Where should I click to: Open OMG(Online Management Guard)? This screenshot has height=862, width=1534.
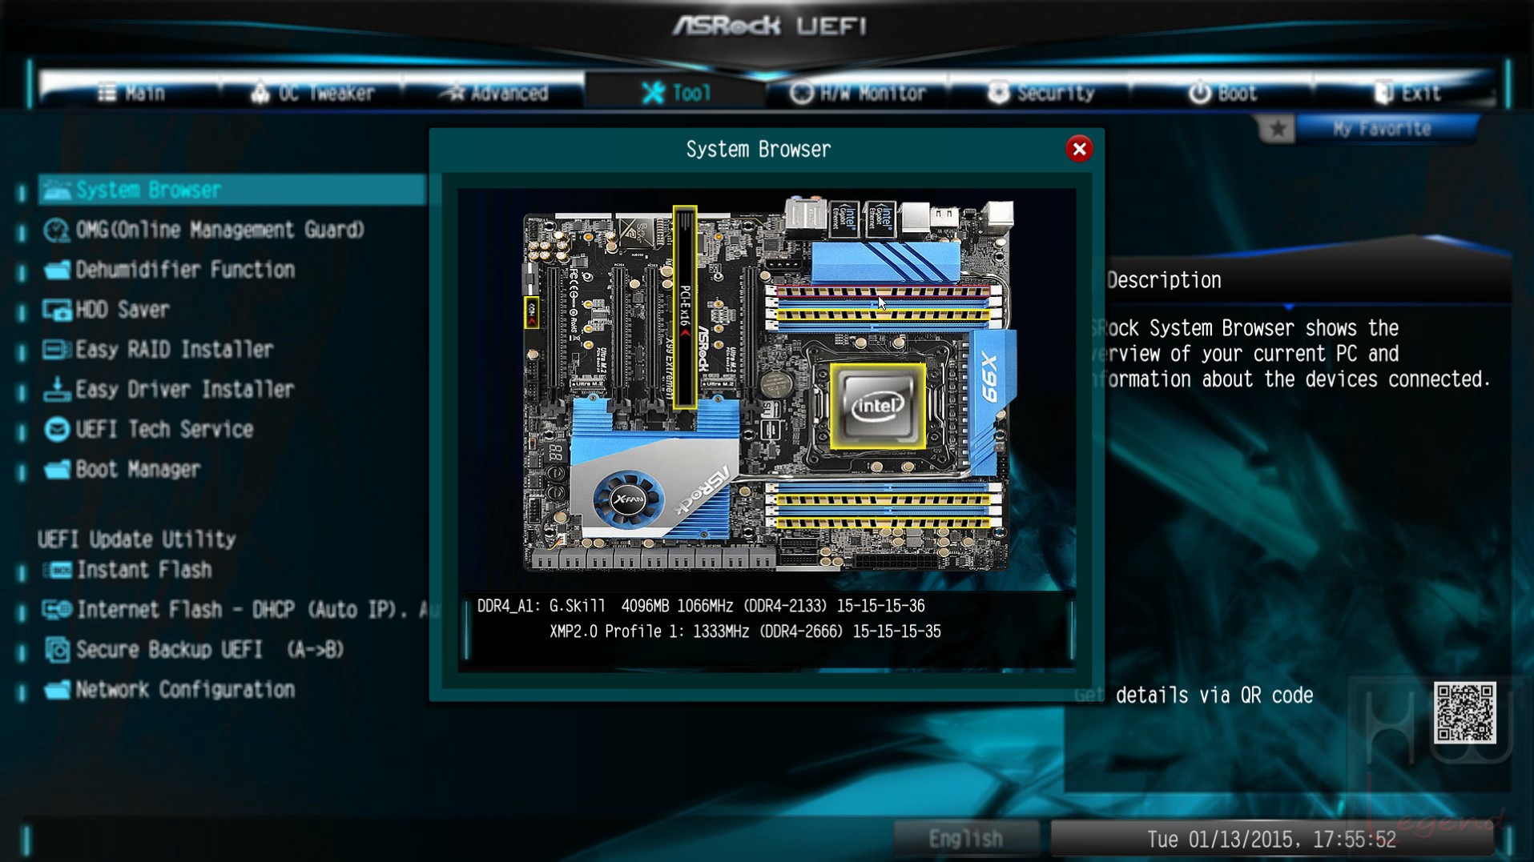(x=220, y=231)
